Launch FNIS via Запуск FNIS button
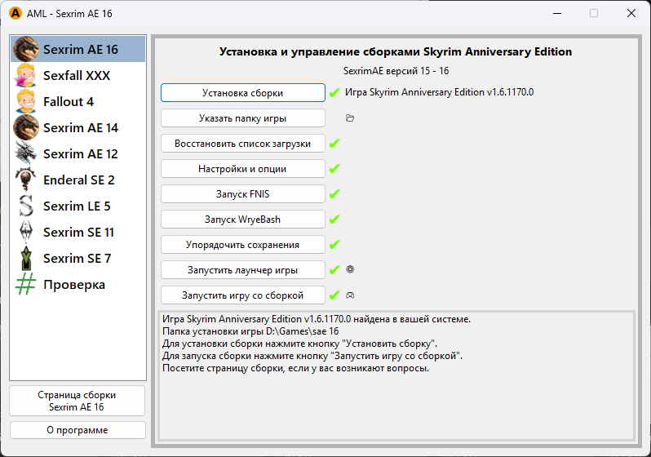 [242, 194]
